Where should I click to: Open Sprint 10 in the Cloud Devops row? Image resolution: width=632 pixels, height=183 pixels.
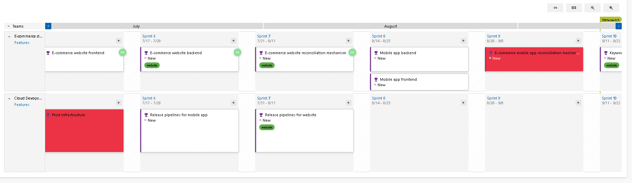tap(609, 98)
